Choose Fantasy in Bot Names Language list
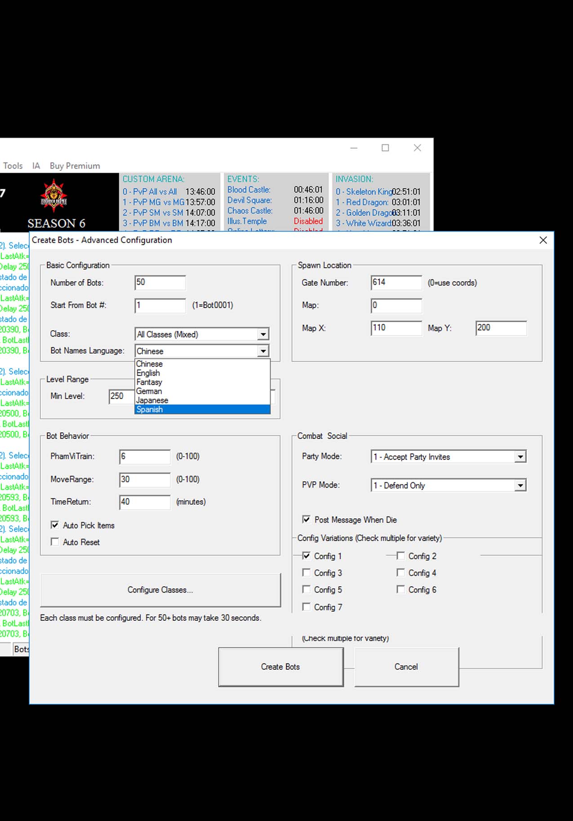The image size is (573, 821). [202, 382]
